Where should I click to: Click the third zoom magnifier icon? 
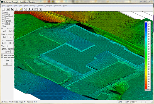point(36,9)
